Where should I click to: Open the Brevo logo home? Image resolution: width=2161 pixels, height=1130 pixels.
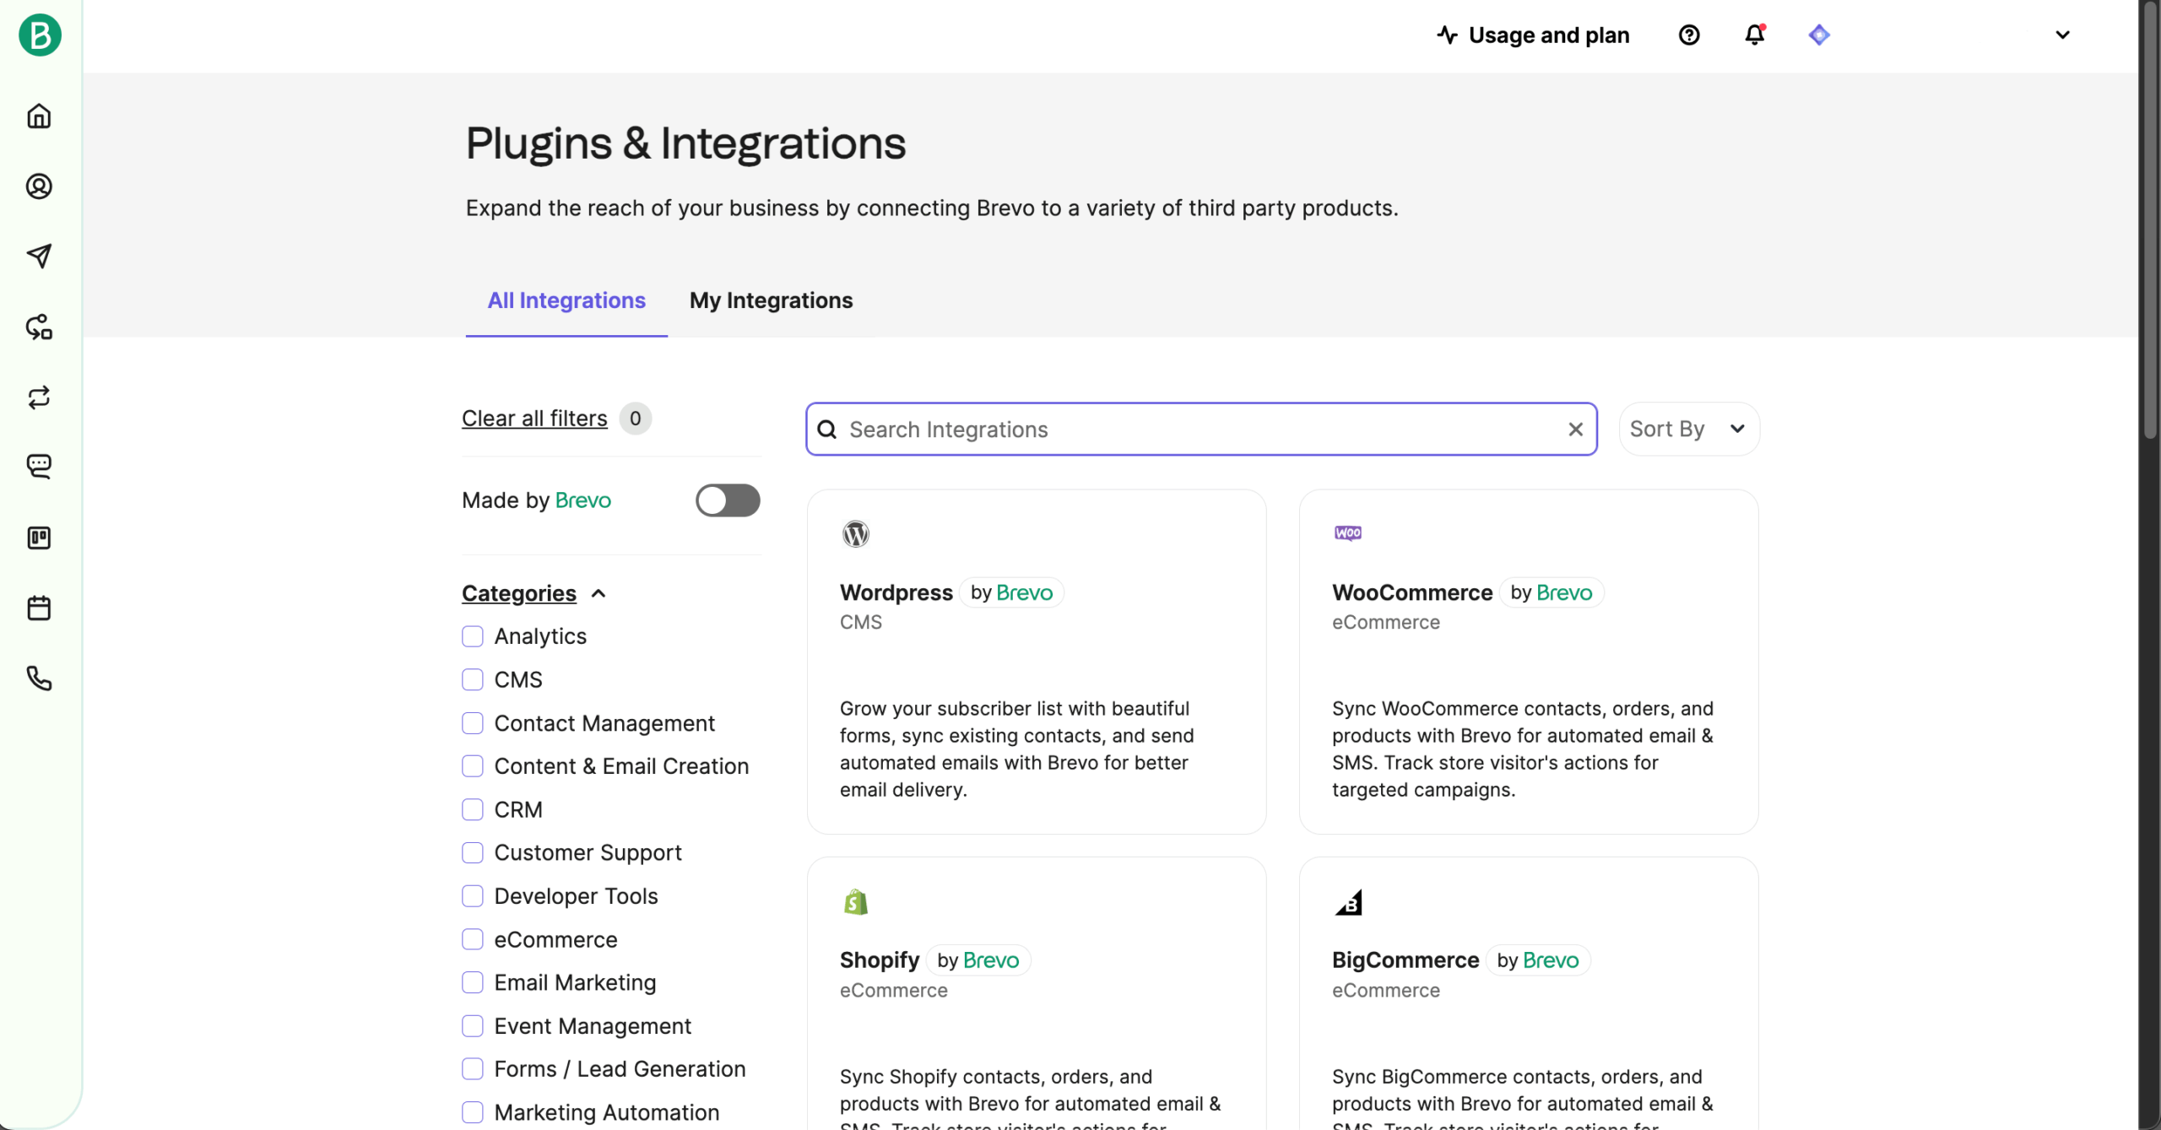pyautogui.click(x=40, y=35)
